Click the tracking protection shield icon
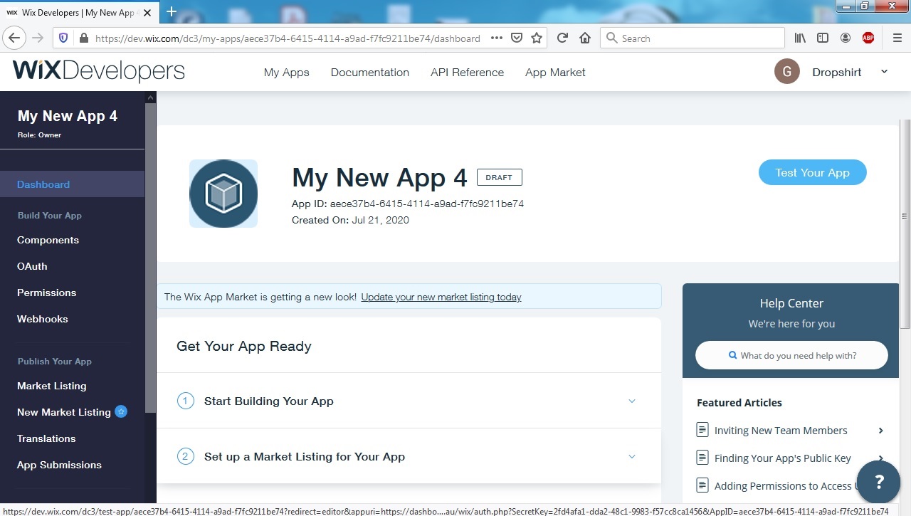Image resolution: width=911 pixels, height=516 pixels. 63,38
